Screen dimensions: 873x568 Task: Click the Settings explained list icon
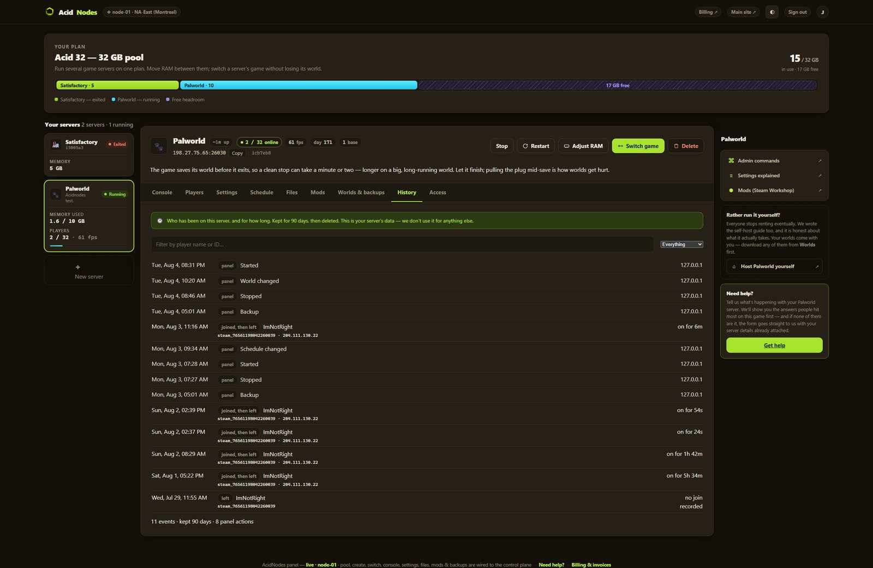tap(731, 176)
